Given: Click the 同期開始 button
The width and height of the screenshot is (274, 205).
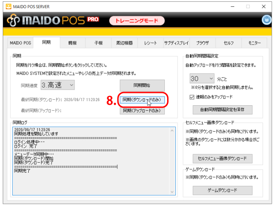Looking at the screenshot, I should click(142, 86).
